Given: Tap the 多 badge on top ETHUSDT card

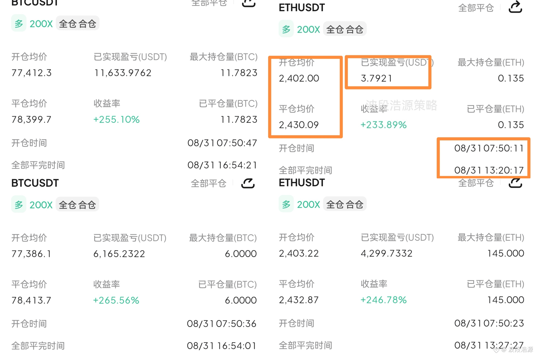Looking at the screenshot, I should click(x=286, y=29).
